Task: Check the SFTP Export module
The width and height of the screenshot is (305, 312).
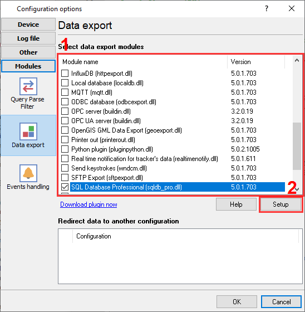Action: 65,178
